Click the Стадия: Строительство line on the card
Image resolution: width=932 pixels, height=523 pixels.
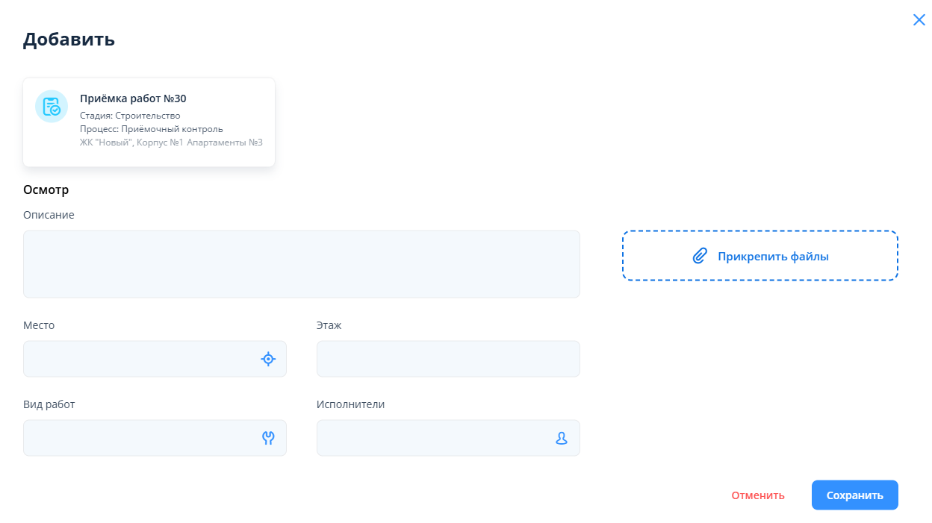130,116
